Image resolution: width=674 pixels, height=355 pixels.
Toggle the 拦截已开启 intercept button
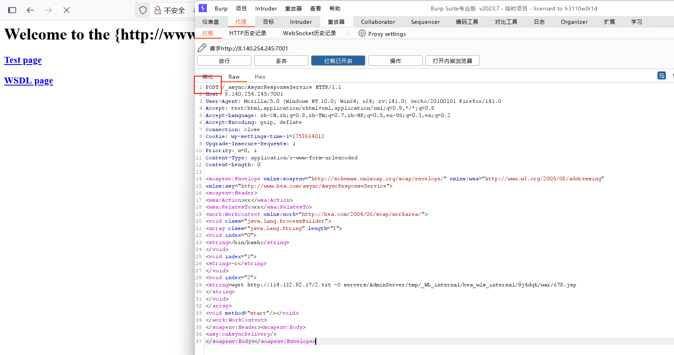338,61
